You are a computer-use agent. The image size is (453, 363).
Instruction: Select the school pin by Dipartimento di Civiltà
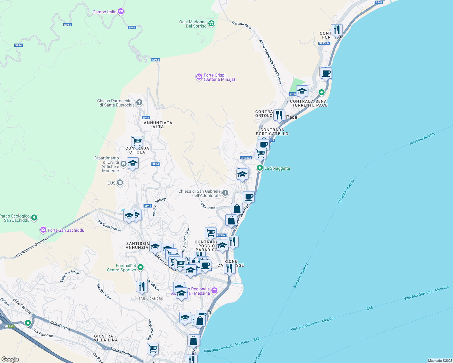133,164
